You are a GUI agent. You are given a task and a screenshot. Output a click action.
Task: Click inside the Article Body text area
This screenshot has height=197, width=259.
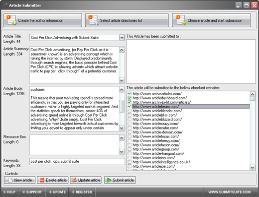74,109
